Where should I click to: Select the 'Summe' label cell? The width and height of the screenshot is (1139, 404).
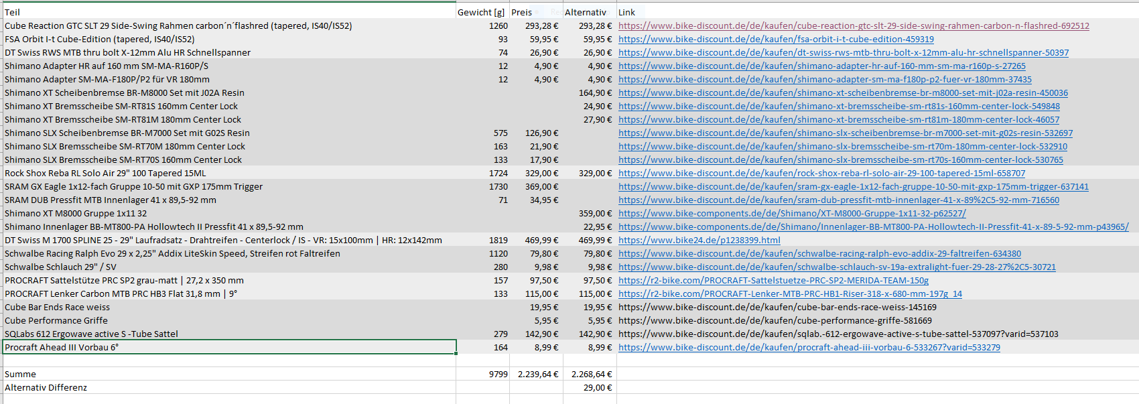(x=229, y=374)
